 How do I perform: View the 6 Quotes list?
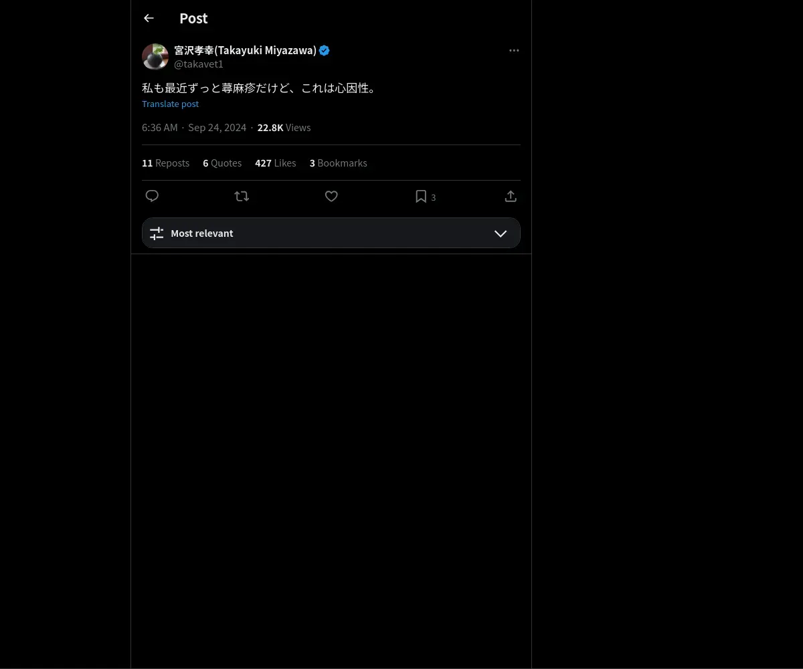pos(222,163)
